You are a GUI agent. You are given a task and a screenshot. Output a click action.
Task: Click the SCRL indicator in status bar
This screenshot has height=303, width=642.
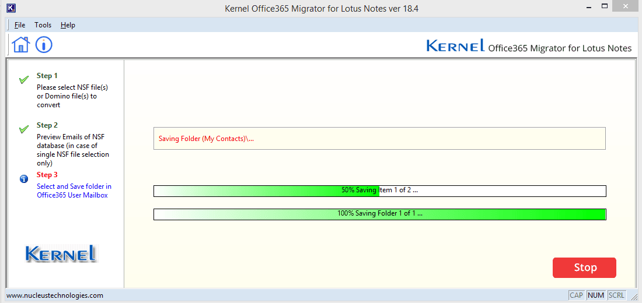point(616,295)
